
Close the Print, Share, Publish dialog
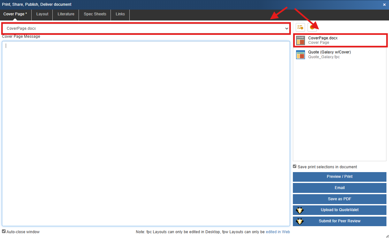pyautogui.click(x=385, y=4)
